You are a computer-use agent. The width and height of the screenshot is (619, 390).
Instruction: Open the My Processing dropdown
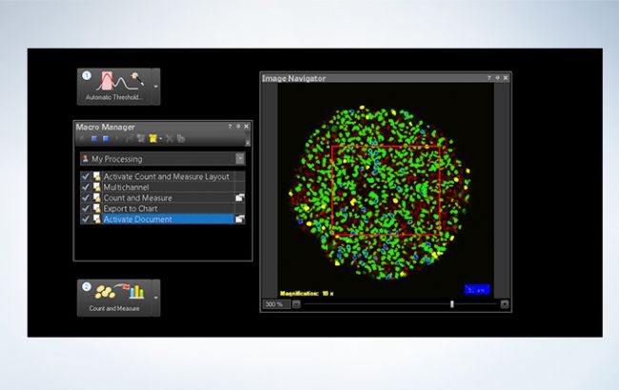point(240,159)
